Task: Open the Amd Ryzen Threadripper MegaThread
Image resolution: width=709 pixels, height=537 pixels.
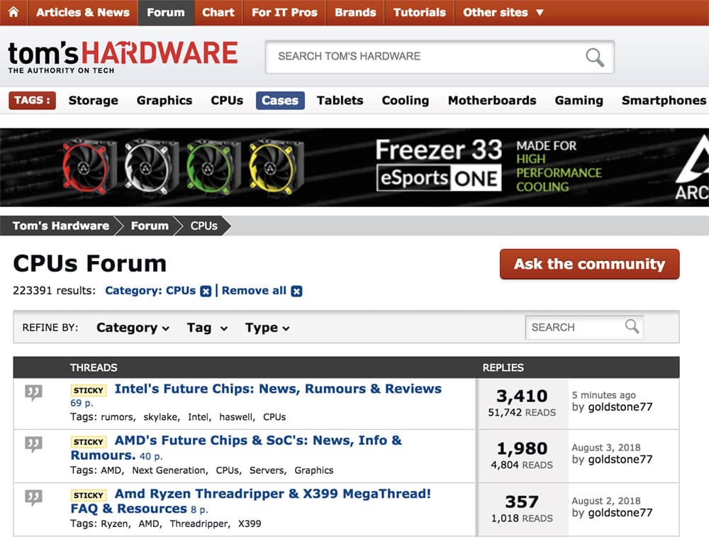Action: click(x=250, y=501)
